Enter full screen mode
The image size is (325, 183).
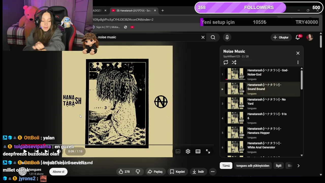(208, 151)
